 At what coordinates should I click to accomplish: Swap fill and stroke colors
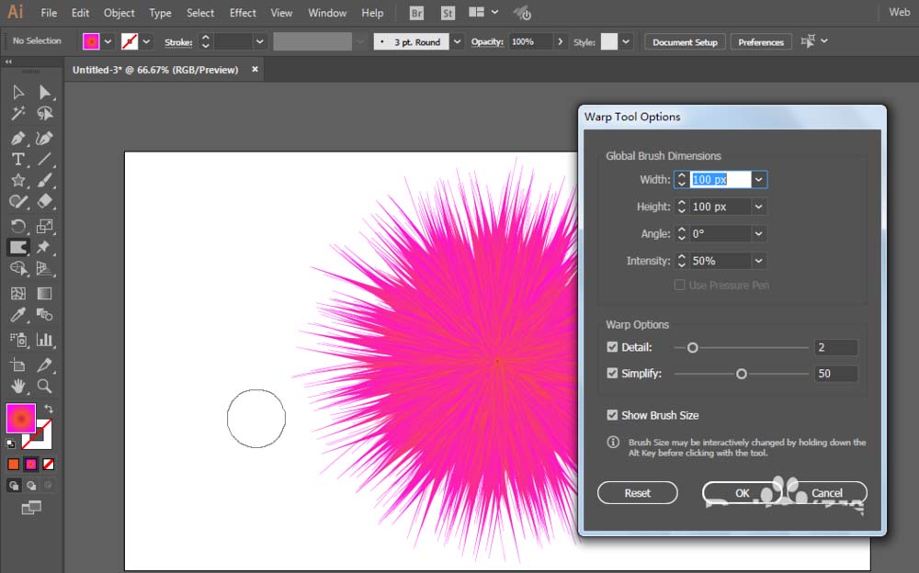49,409
